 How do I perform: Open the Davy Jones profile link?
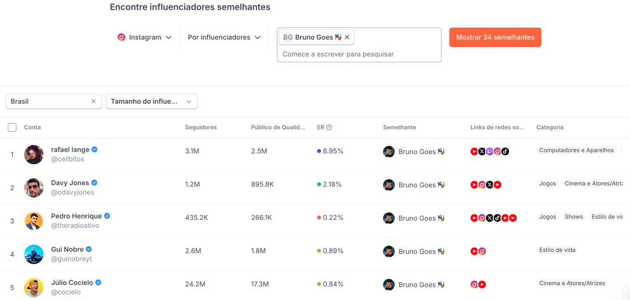point(70,183)
